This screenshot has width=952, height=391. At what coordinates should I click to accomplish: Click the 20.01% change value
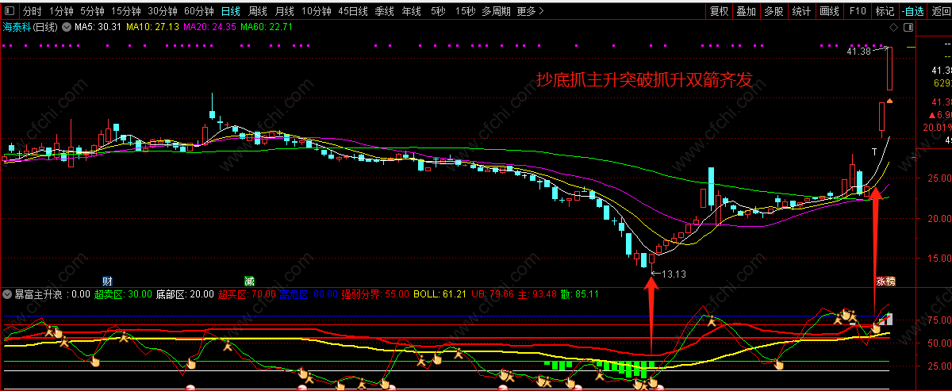[939, 127]
